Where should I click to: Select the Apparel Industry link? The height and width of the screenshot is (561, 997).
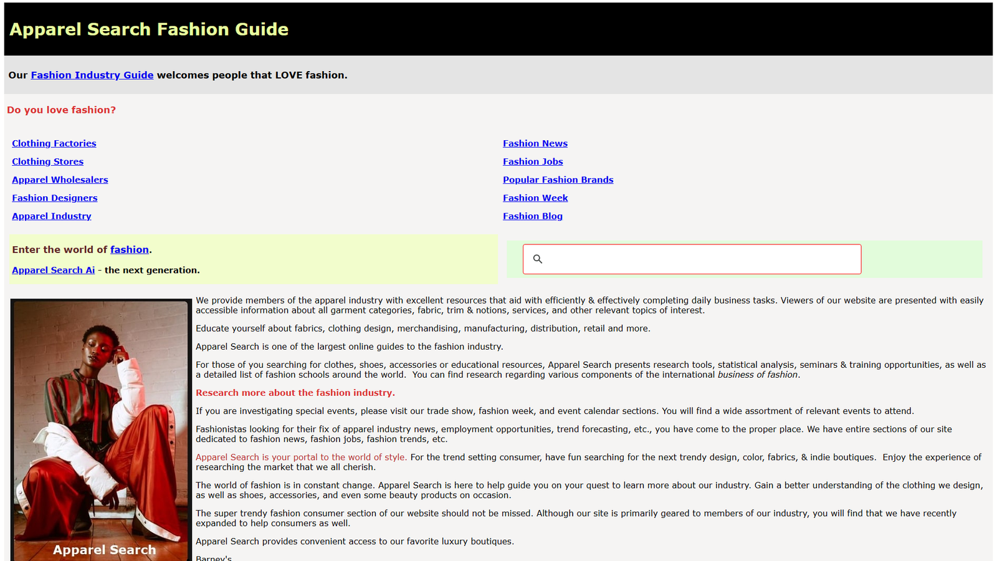point(52,216)
